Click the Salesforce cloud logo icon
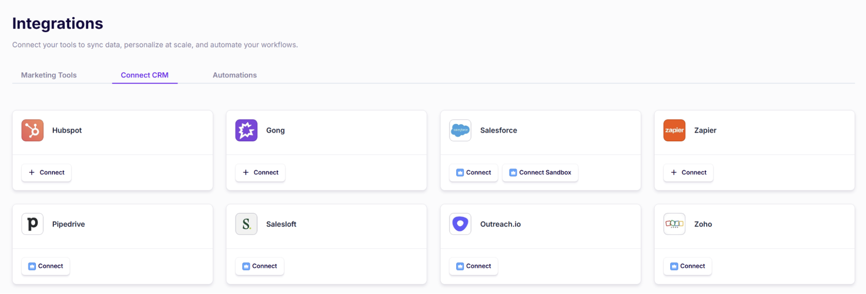Screen dimensions: 866x294 coord(461,131)
